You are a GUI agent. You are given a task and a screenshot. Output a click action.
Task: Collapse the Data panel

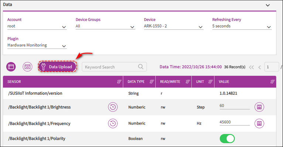[268, 5]
